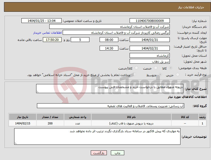
Task: Click the price validity date 1404/02/31
Action: [149, 48]
